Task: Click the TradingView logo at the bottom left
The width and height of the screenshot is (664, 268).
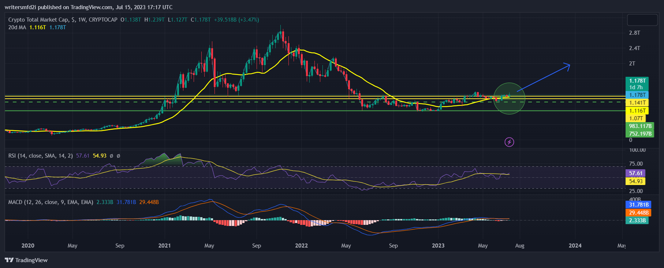Action: pyautogui.click(x=10, y=260)
